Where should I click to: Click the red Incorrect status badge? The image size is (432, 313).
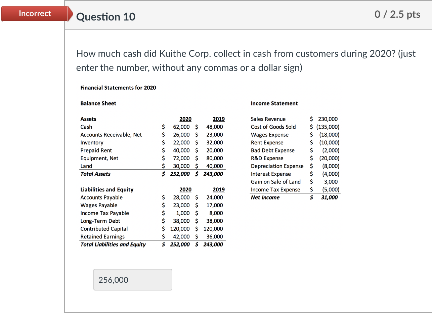tap(35, 13)
